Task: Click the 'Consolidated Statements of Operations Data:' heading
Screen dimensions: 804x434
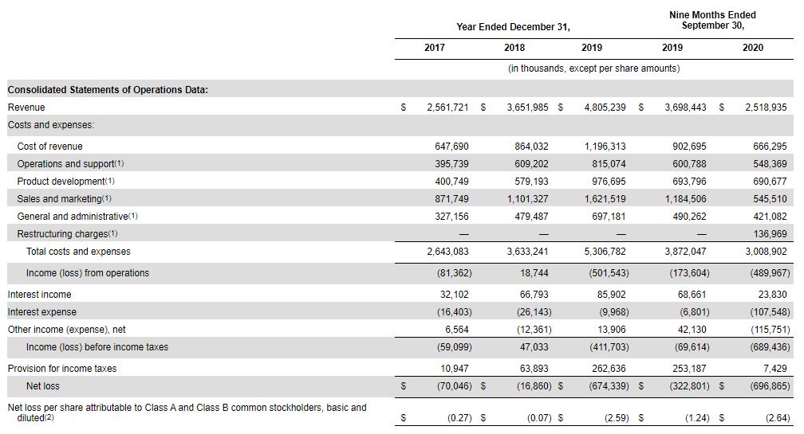Action: point(108,89)
